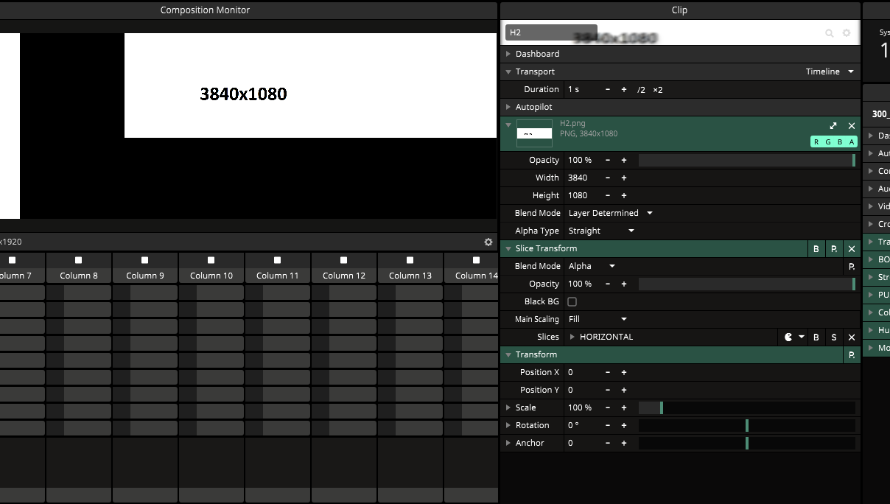Bypass the Slice Transform effect with B
The image size is (890, 504).
click(x=816, y=249)
